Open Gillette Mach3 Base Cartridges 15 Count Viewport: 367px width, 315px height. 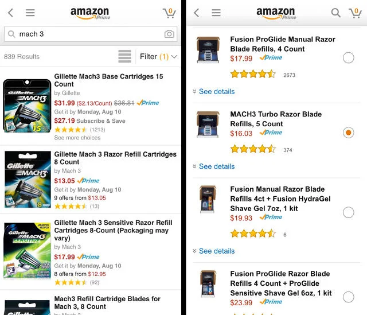pos(108,80)
